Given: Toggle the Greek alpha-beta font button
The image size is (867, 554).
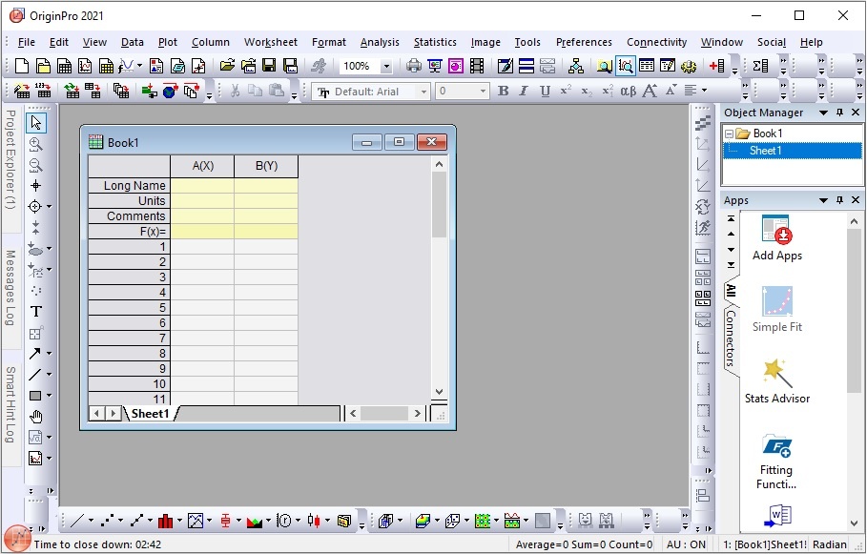Looking at the screenshot, I should click(x=629, y=91).
